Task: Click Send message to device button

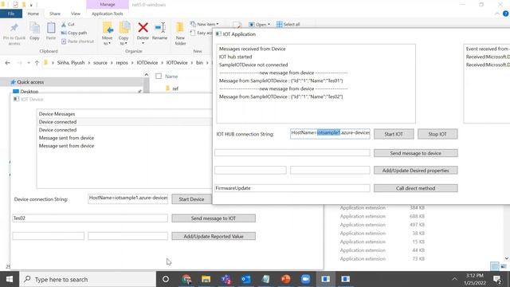Action: click(x=416, y=153)
